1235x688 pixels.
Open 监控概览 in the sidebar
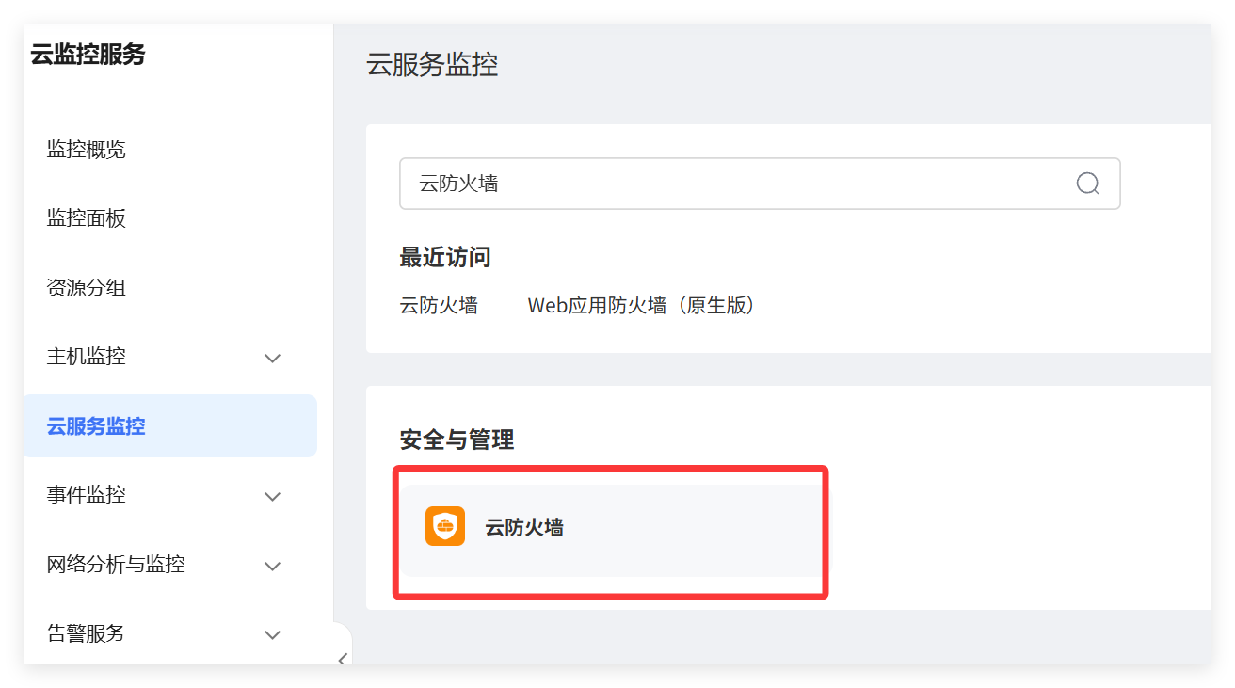pyautogui.click(x=87, y=150)
